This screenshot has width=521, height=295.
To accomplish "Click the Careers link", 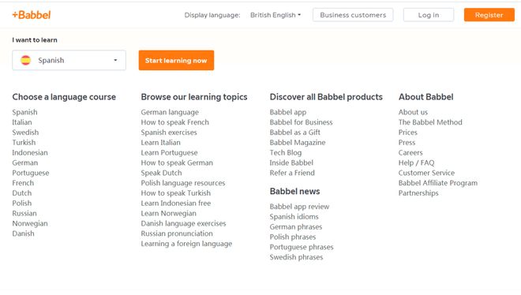I will click(x=410, y=153).
